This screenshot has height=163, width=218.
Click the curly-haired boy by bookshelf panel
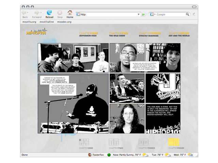(163, 58)
